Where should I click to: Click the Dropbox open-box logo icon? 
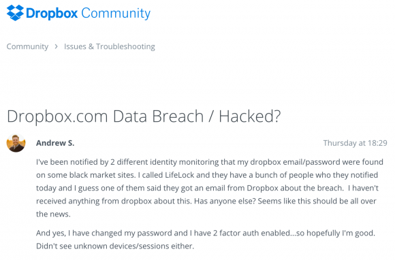[x=15, y=12]
